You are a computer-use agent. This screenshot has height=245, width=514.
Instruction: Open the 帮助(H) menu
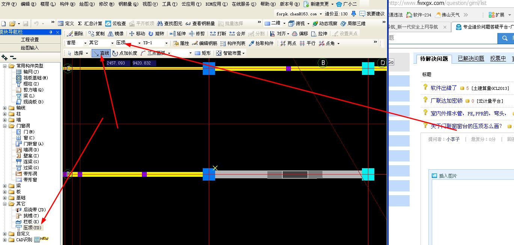tap(268, 4)
